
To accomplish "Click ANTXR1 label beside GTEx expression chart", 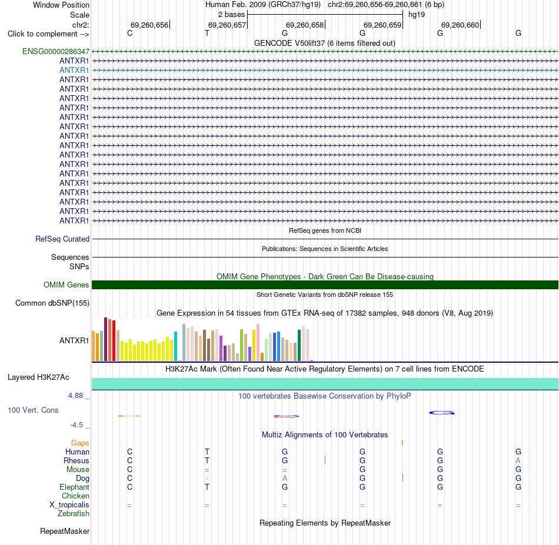I will point(74,340).
